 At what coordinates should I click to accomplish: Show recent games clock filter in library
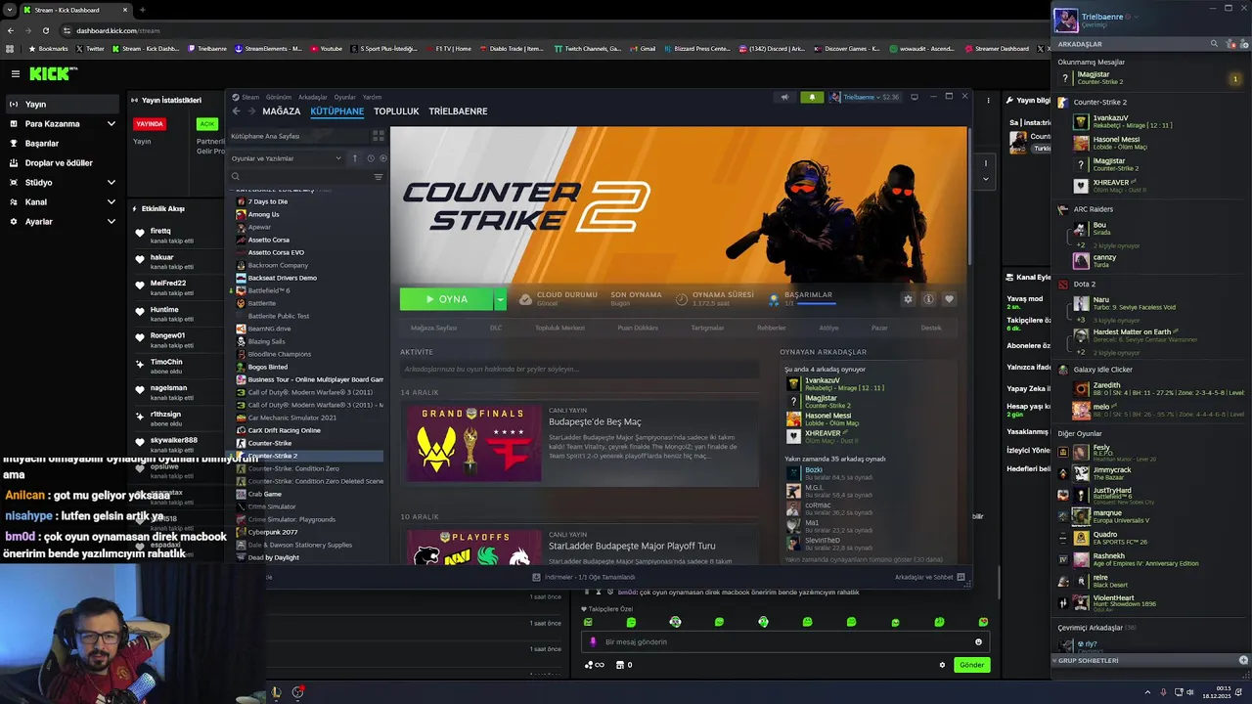tap(370, 158)
